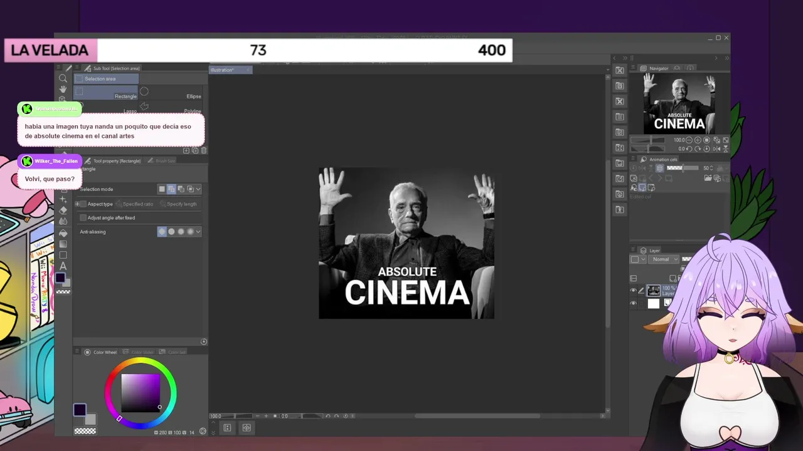Switch to Illustration canvas tab
Viewport: 803px width, 451px height.
(x=230, y=70)
